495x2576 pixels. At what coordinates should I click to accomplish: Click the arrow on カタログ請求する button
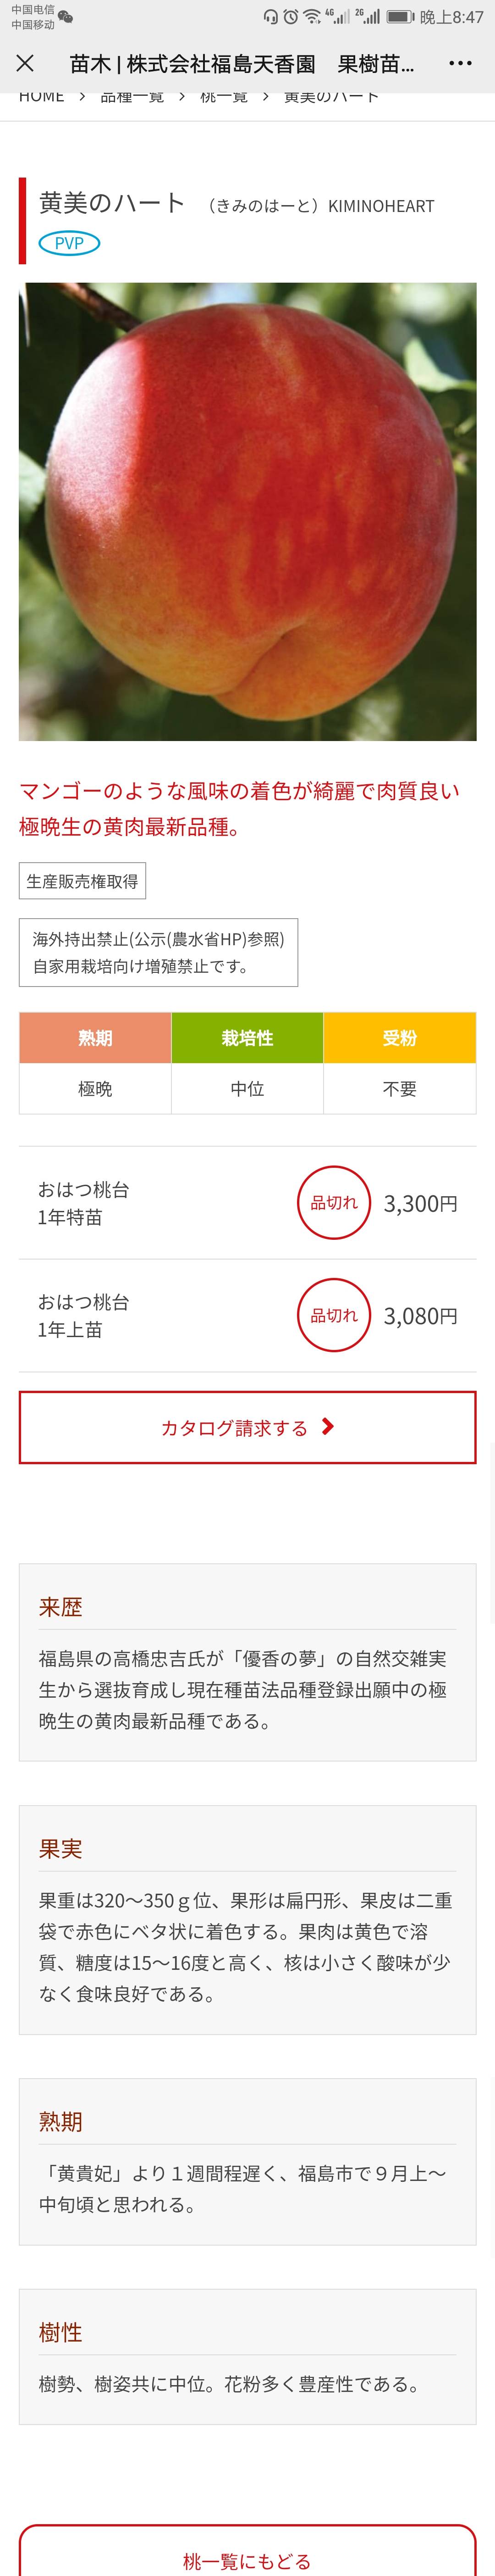pos(327,1427)
